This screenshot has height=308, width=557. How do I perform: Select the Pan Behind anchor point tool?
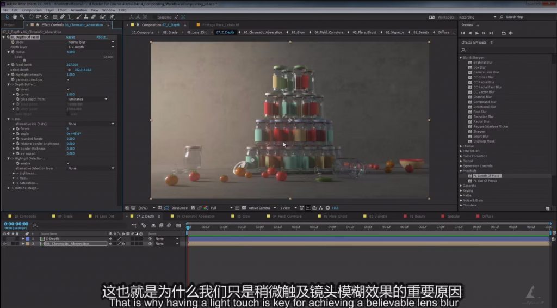coord(46,17)
